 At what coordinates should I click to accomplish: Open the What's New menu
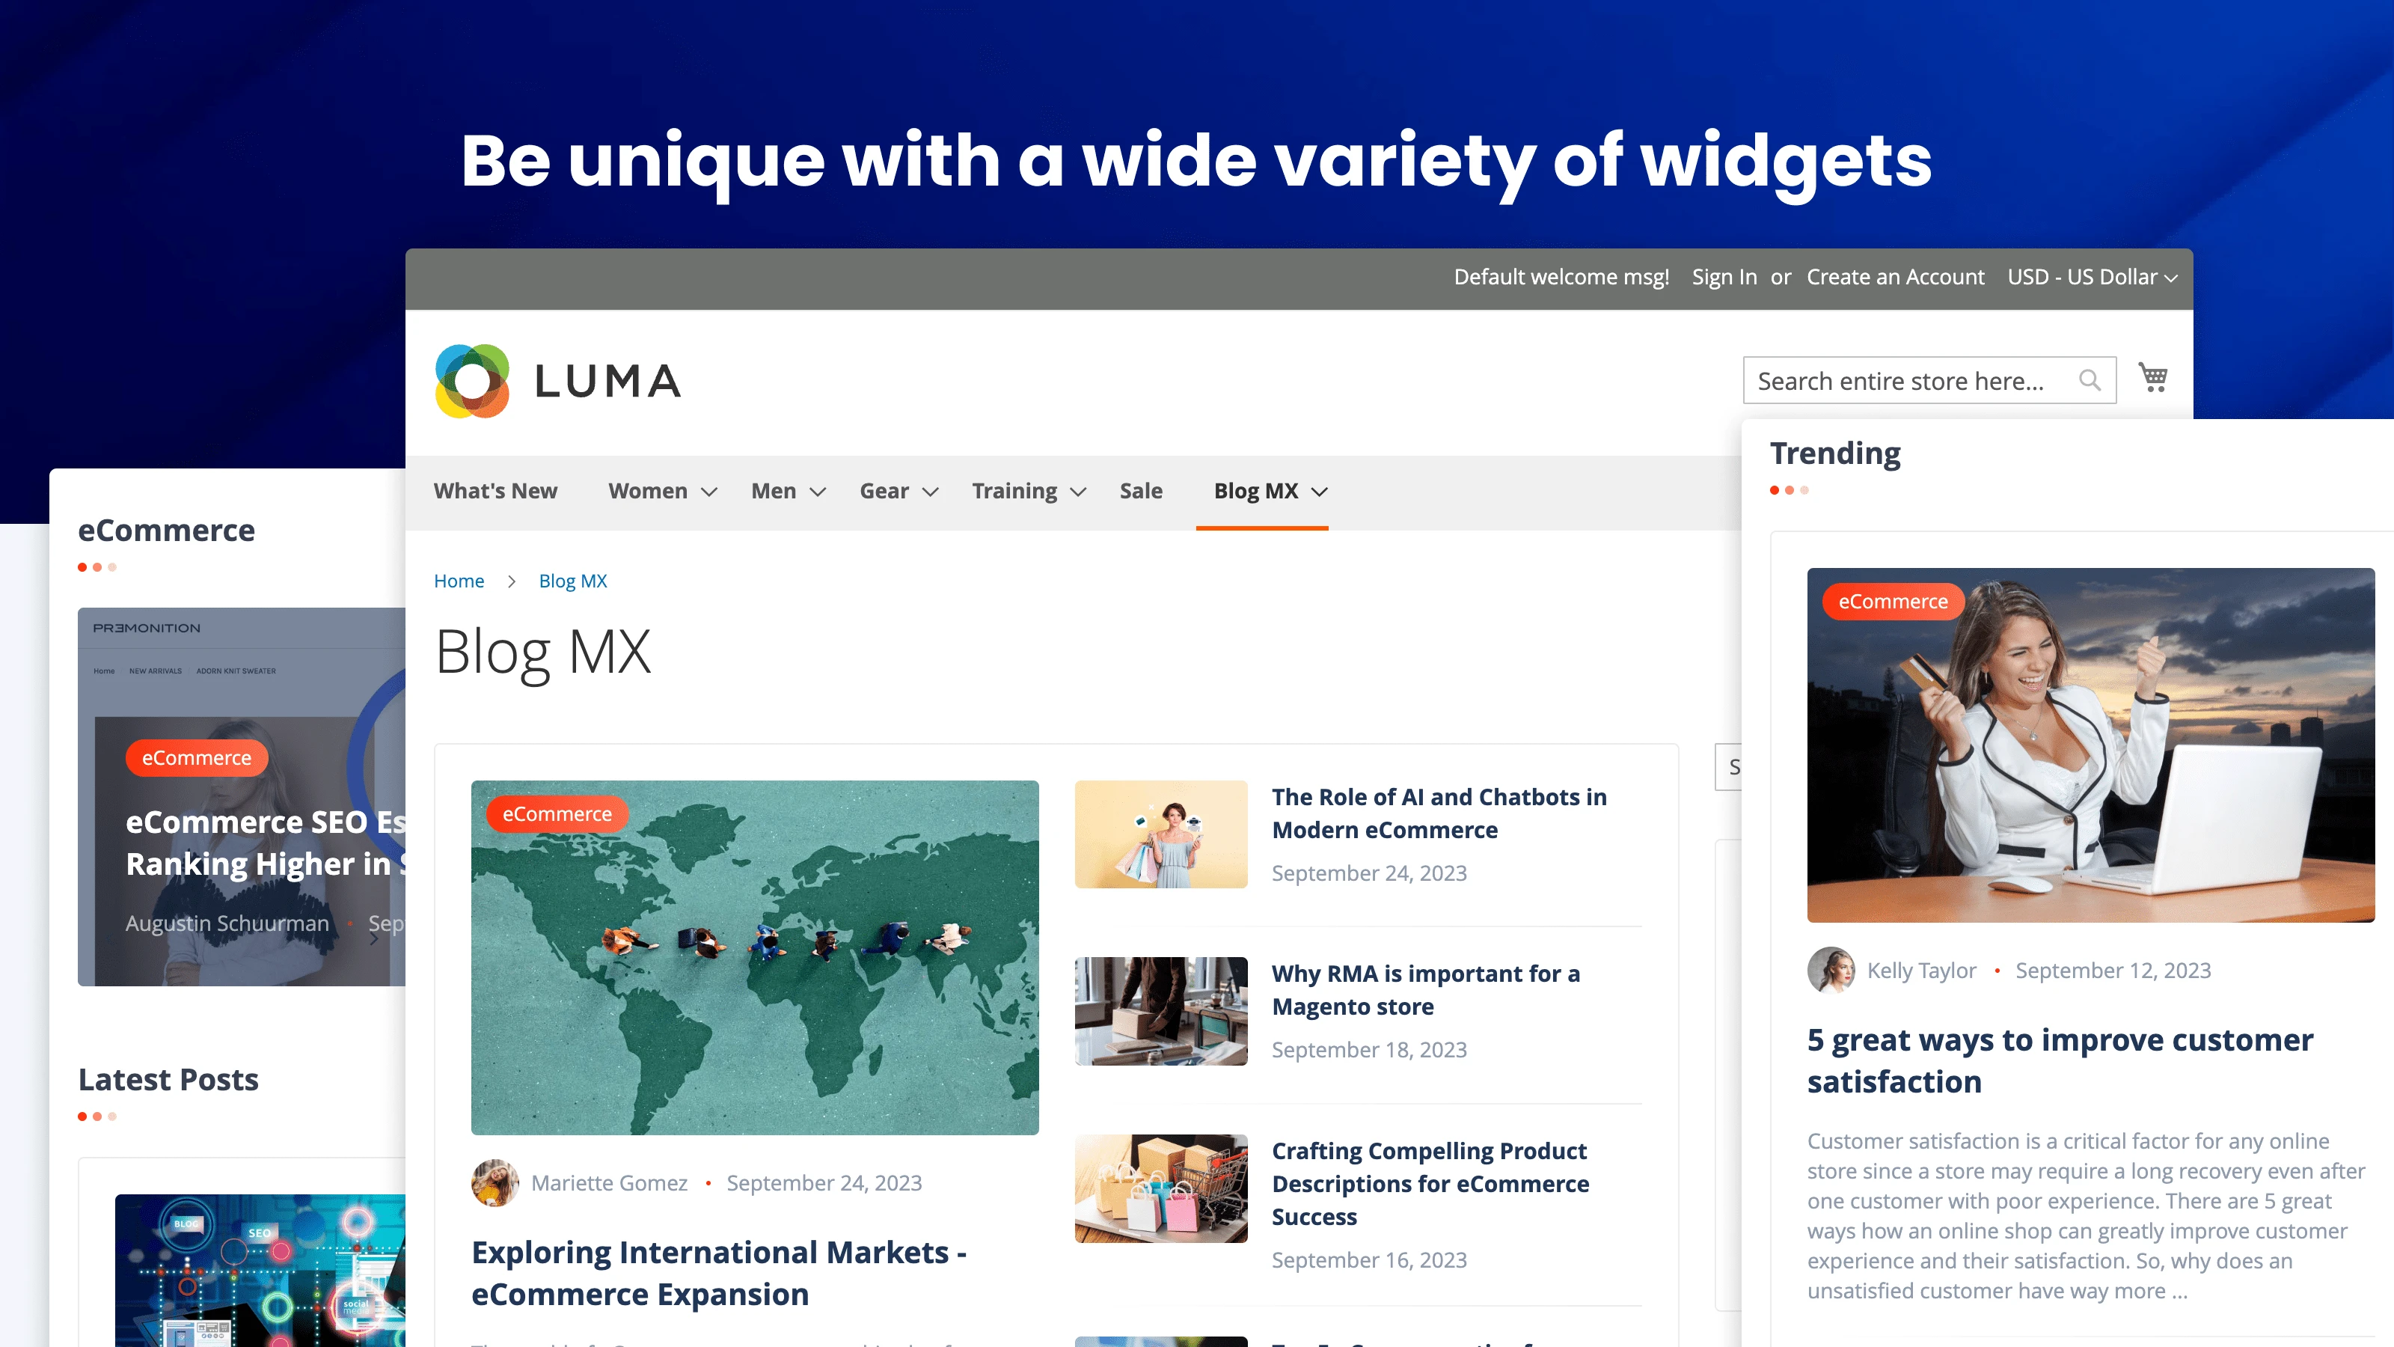pos(495,491)
